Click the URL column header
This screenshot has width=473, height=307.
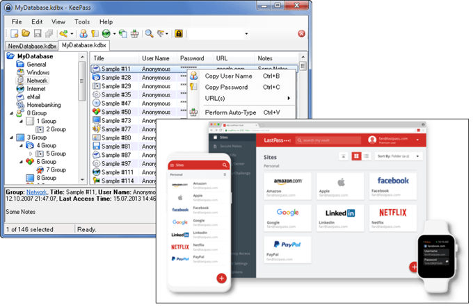coord(234,58)
